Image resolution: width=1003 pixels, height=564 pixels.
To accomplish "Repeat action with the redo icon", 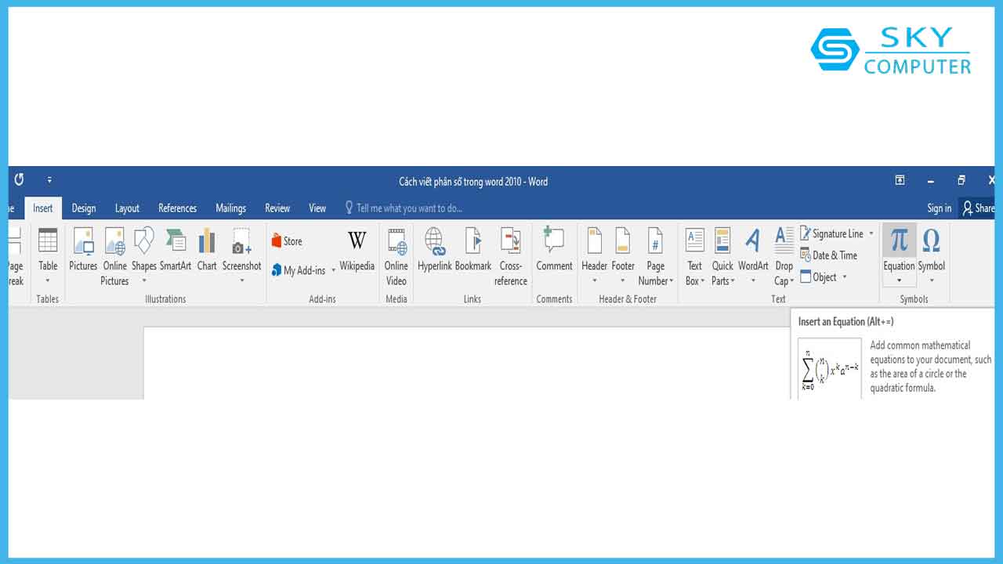I will (x=19, y=180).
